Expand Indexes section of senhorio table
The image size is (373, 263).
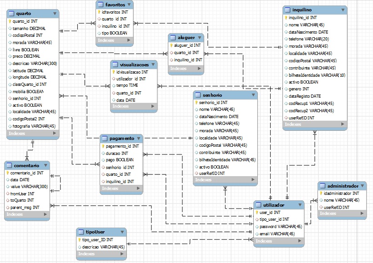click(253, 180)
